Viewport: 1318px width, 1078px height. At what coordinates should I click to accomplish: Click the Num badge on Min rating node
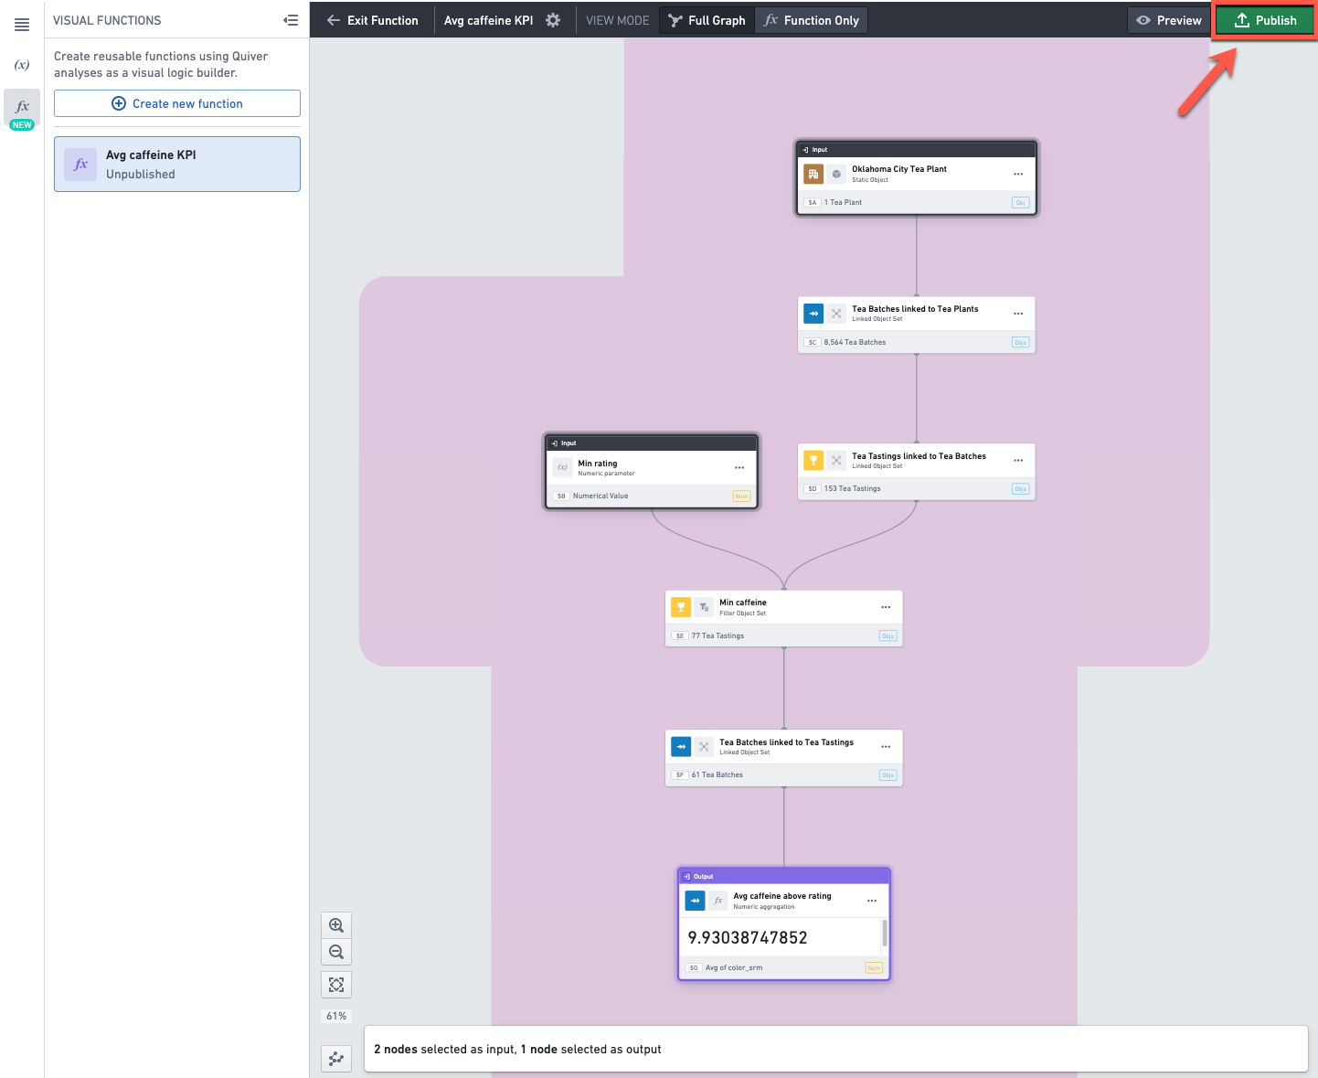pyautogui.click(x=741, y=496)
